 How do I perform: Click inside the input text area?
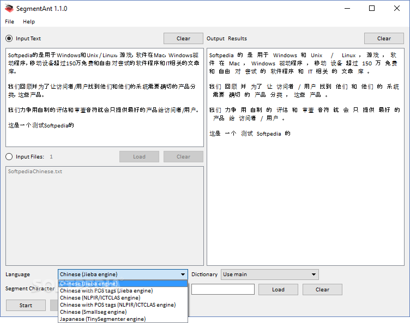pyautogui.click(x=105, y=97)
